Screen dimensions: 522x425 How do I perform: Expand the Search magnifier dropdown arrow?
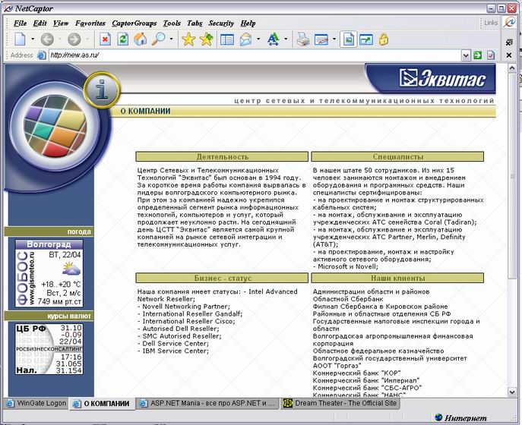171,39
